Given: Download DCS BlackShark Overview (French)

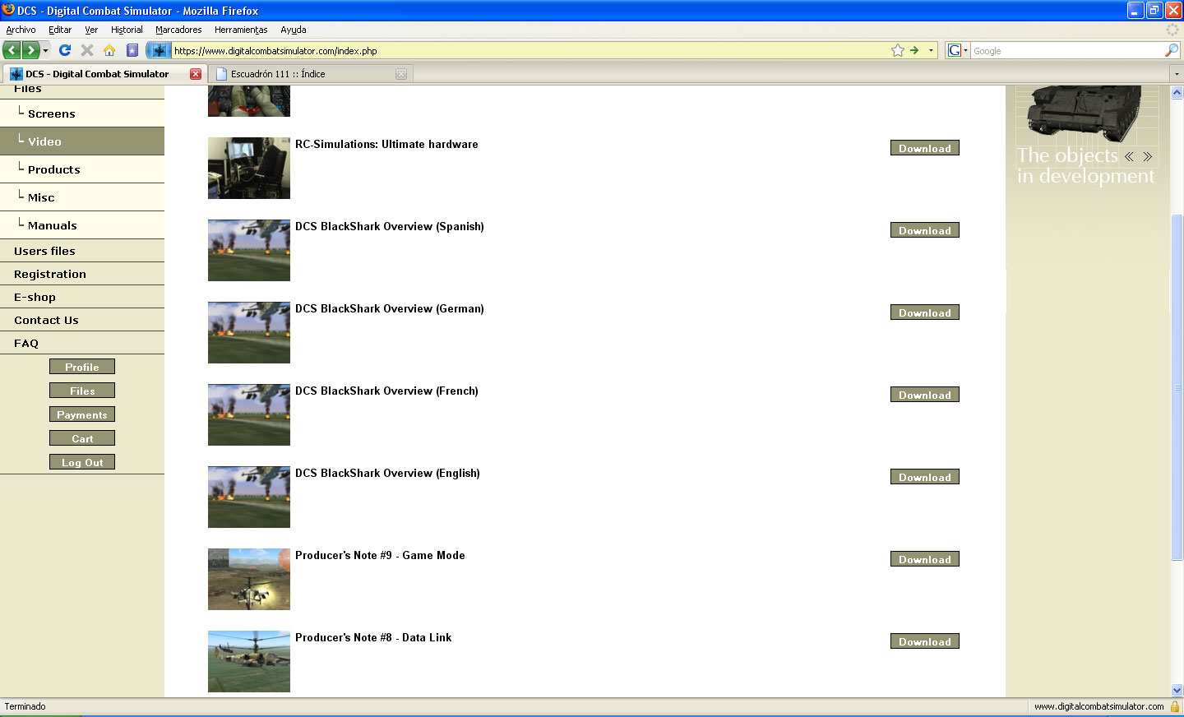Looking at the screenshot, I should (x=925, y=395).
